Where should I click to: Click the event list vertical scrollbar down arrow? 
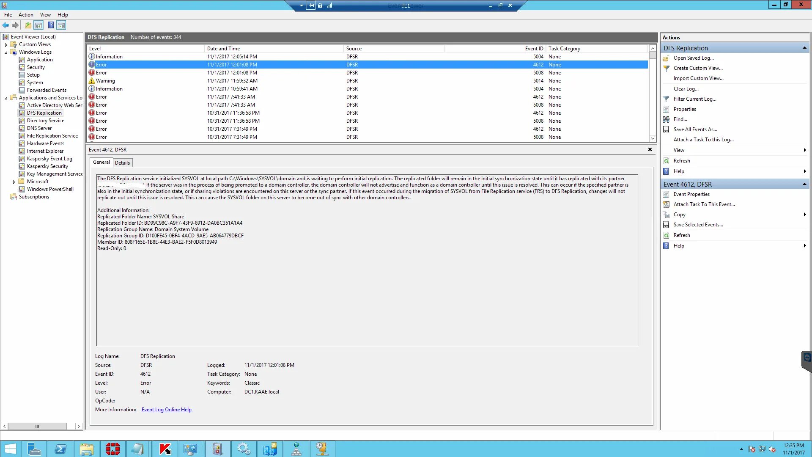click(x=653, y=138)
